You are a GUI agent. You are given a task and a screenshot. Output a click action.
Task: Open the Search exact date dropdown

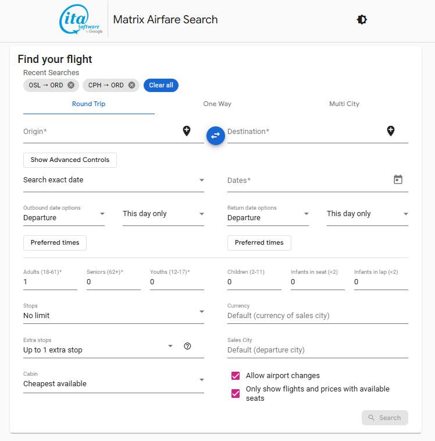[x=113, y=180]
